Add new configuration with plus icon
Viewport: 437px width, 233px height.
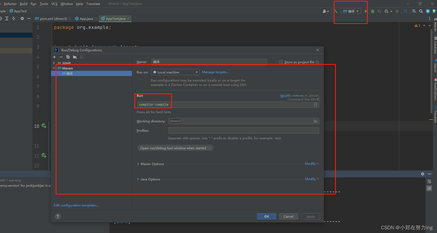click(54, 57)
